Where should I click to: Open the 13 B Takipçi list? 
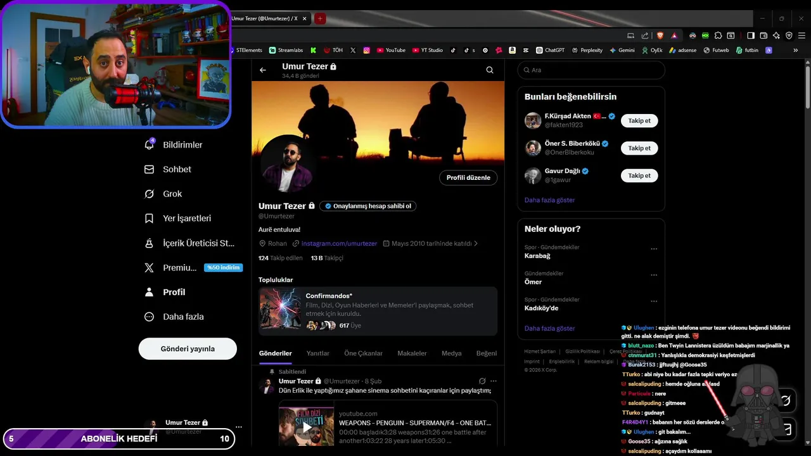click(327, 258)
